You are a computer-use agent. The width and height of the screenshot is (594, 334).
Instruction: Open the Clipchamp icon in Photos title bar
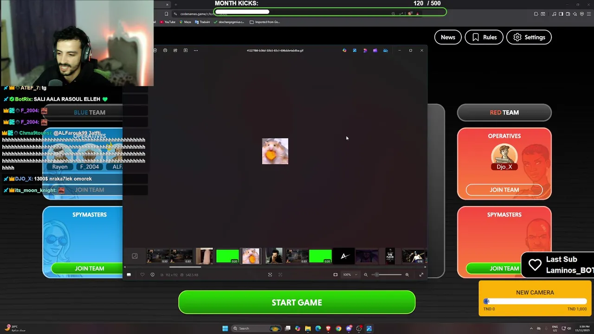[375, 50]
